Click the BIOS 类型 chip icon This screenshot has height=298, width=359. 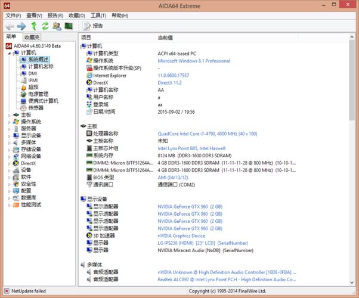(x=89, y=178)
